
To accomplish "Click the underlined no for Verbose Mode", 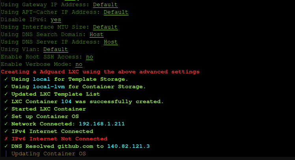I will pos(79,64).
